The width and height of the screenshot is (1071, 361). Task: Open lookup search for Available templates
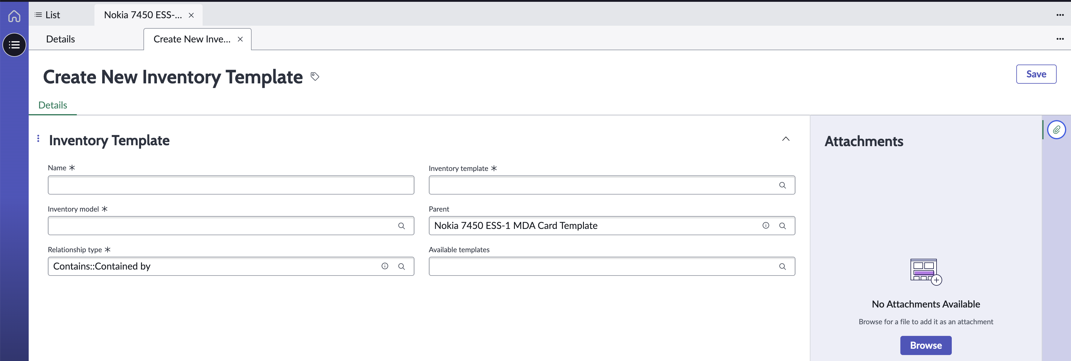click(782, 267)
